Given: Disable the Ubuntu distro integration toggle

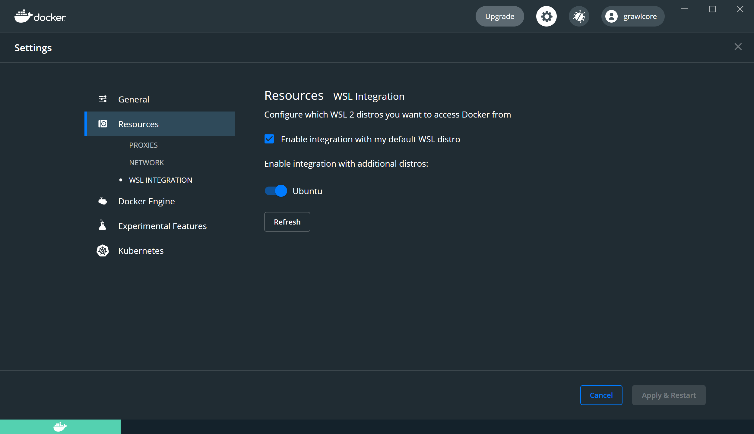Looking at the screenshot, I should [x=275, y=190].
